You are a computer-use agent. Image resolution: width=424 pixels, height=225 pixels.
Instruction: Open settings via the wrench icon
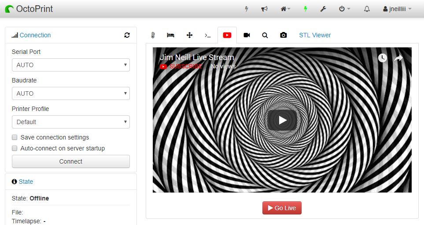pos(323,9)
